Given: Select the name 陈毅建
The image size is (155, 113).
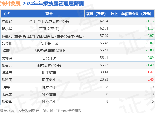Looking at the screenshot, I should click(x=7, y=21).
